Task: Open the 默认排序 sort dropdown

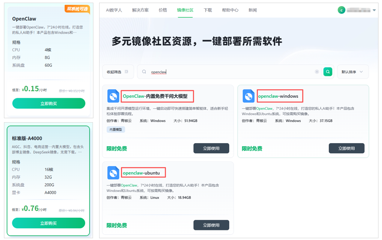Action: (353, 72)
